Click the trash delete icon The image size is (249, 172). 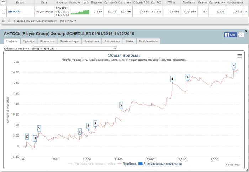click(3, 21)
